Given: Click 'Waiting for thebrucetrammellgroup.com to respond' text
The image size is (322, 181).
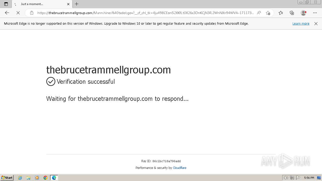Looking at the screenshot, I should point(117,99).
